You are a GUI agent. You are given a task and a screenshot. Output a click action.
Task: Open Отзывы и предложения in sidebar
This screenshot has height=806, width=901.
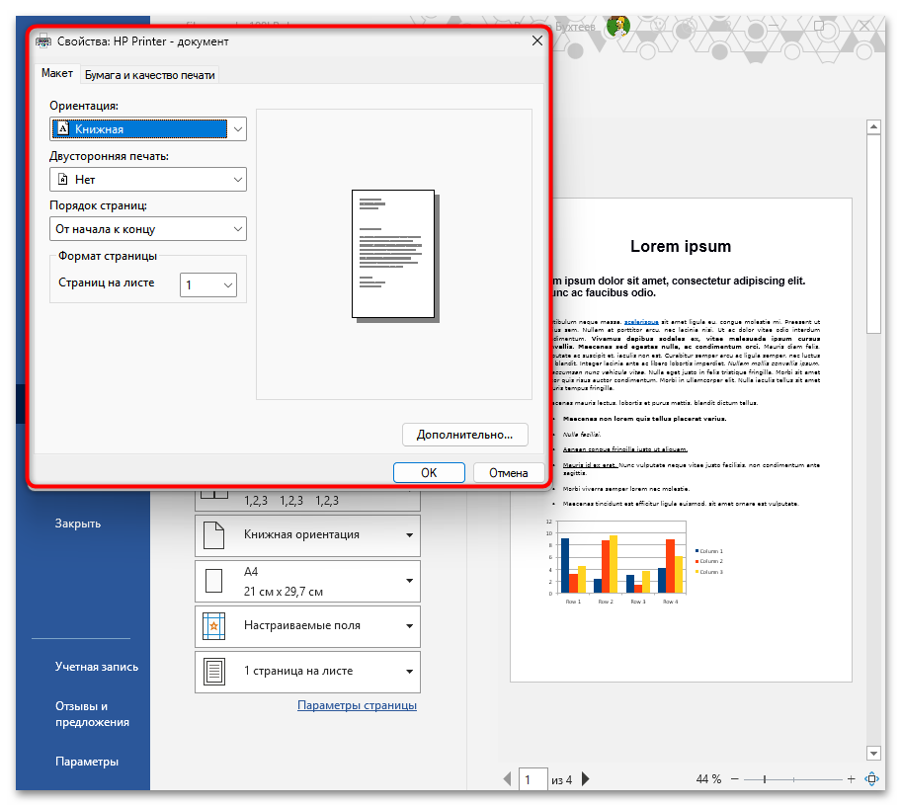pyautogui.click(x=92, y=714)
